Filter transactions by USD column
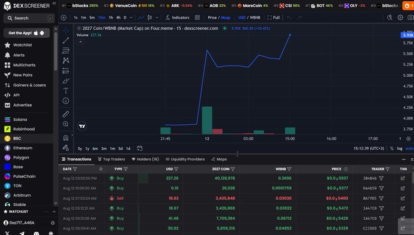Viewport: 414px width, 235px height. (x=176, y=169)
